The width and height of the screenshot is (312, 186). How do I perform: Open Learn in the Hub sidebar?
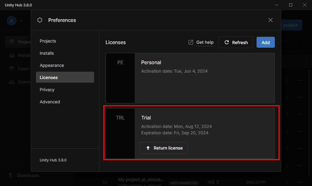tap(24, 69)
